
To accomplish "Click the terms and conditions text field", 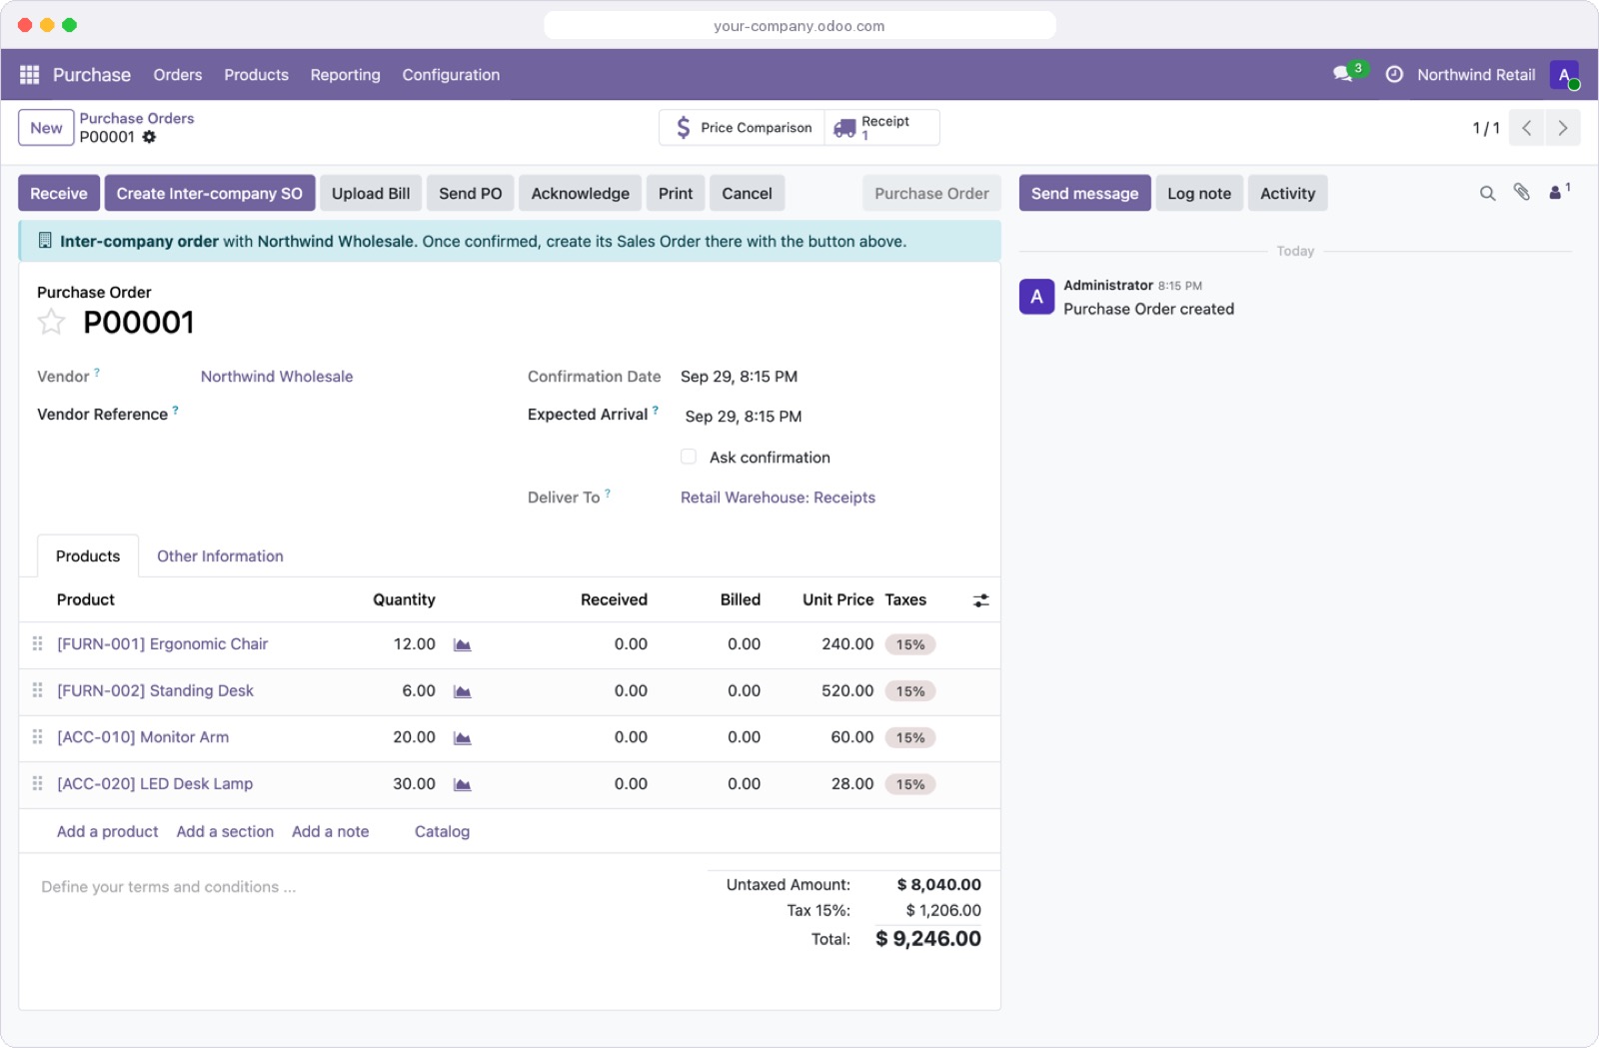I will tap(365, 887).
